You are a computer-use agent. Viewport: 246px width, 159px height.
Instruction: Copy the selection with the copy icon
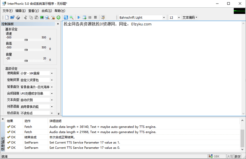(x=31, y=17)
